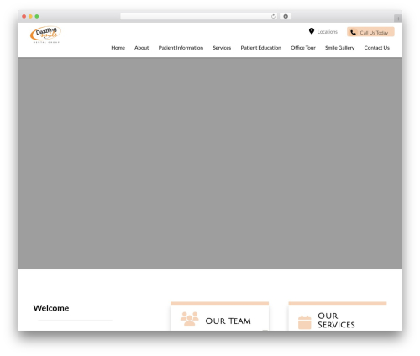Viewport: 420px width, 356px height.
Task: Click the browser address bar
Action: pyautogui.click(x=199, y=16)
